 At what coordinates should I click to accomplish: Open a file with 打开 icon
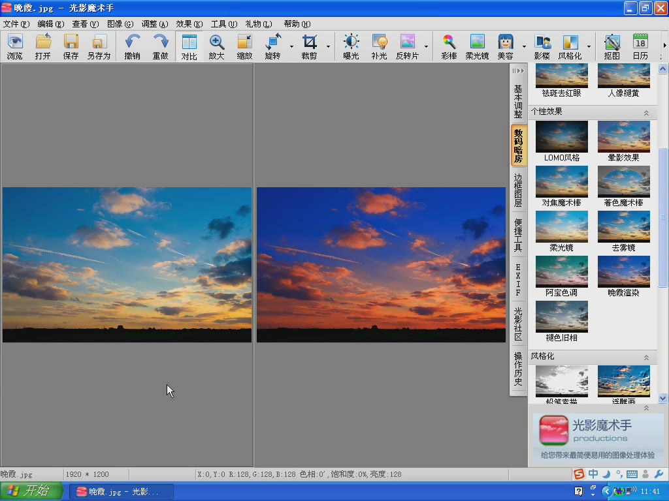tap(43, 46)
